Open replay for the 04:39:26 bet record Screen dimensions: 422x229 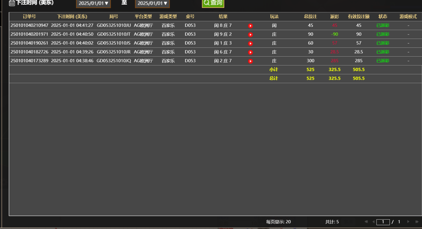tap(250, 52)
